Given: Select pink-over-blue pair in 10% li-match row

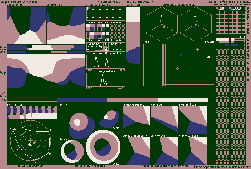Looking at the screenshot, I should [92, 27].
